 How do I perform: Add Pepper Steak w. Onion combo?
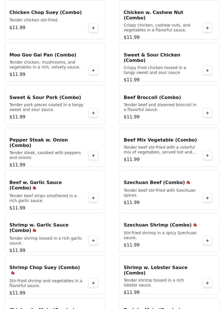[93, 155]
